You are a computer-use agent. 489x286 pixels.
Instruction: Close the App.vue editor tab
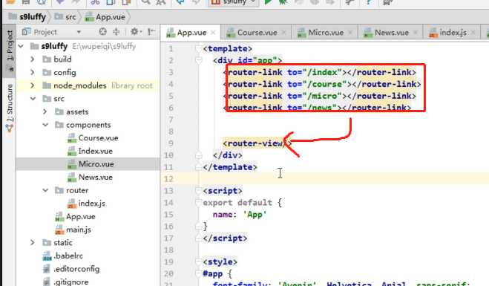pyautogui.click(x=213, y=33)
